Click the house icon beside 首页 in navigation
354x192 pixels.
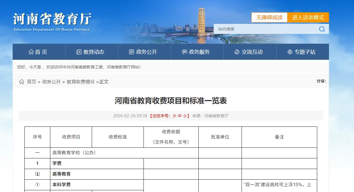point(31,52)
